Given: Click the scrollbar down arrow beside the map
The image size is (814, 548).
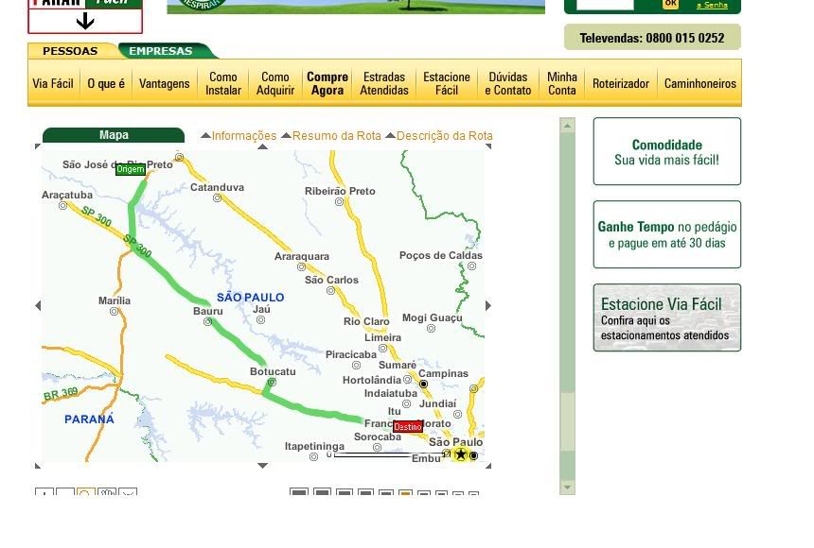Looking at the screenshot, I should click(x=567, y=488).
